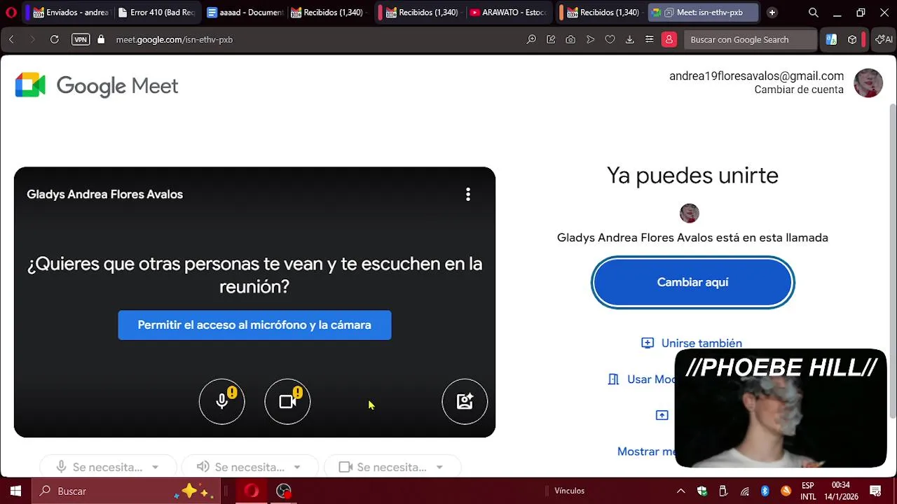Click the edit page pencil icon

551,40
